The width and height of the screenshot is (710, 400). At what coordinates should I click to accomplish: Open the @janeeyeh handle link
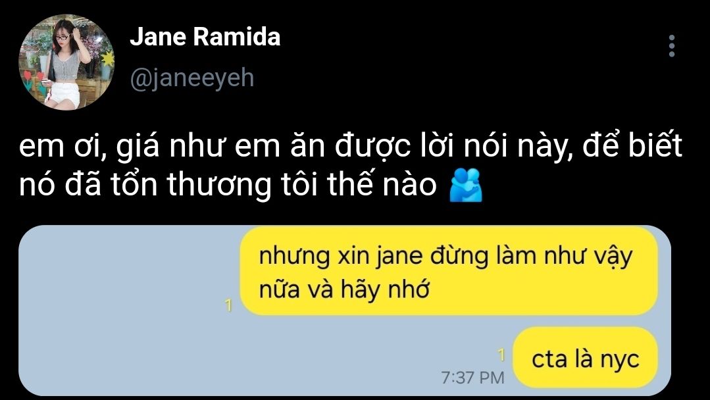click(192, 78)
